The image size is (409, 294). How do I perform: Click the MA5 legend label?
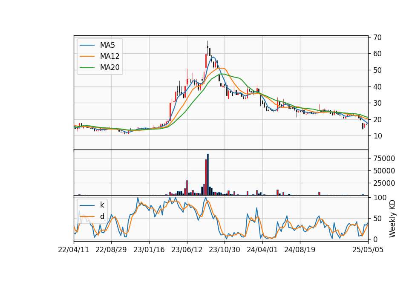coord(107,45)
